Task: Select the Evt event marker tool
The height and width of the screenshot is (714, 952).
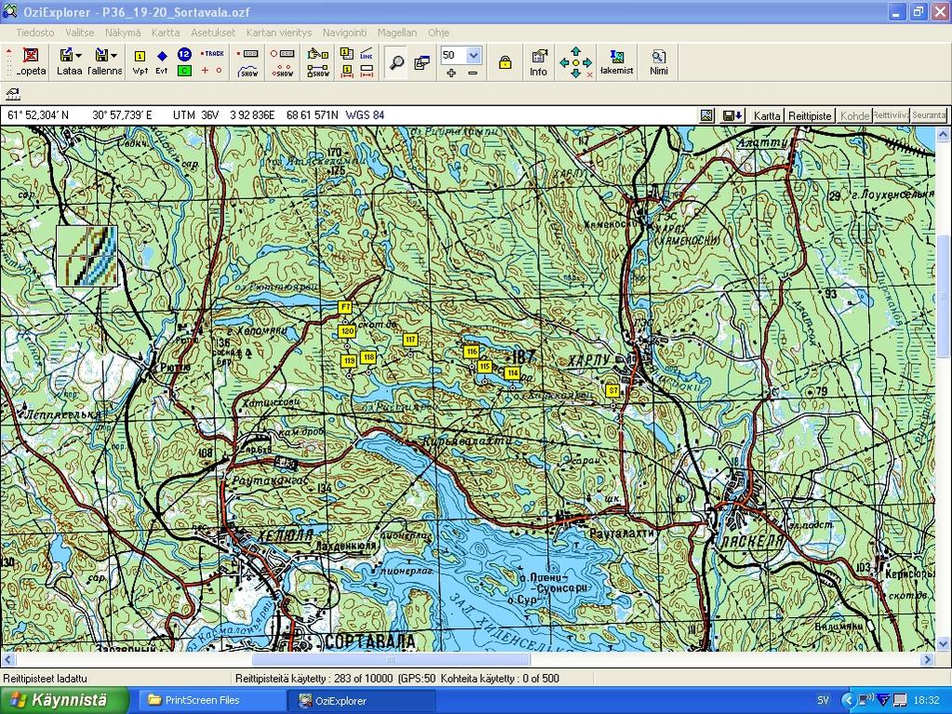Action: 162,61
